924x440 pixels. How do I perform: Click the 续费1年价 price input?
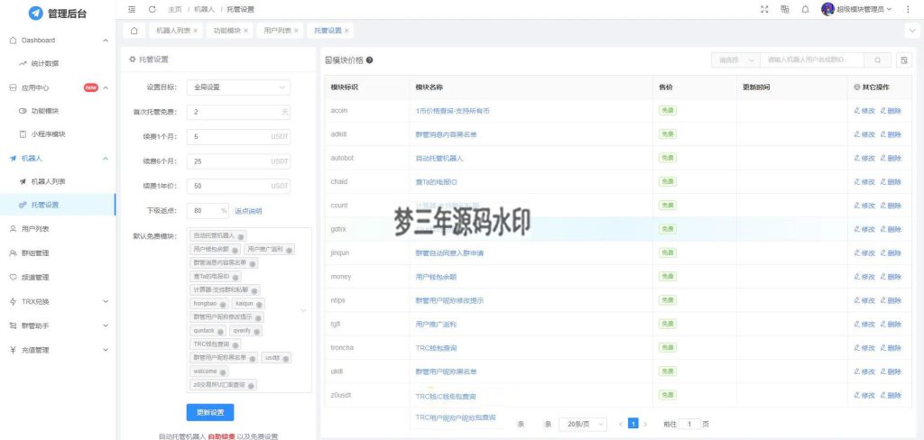pos(238,186)
